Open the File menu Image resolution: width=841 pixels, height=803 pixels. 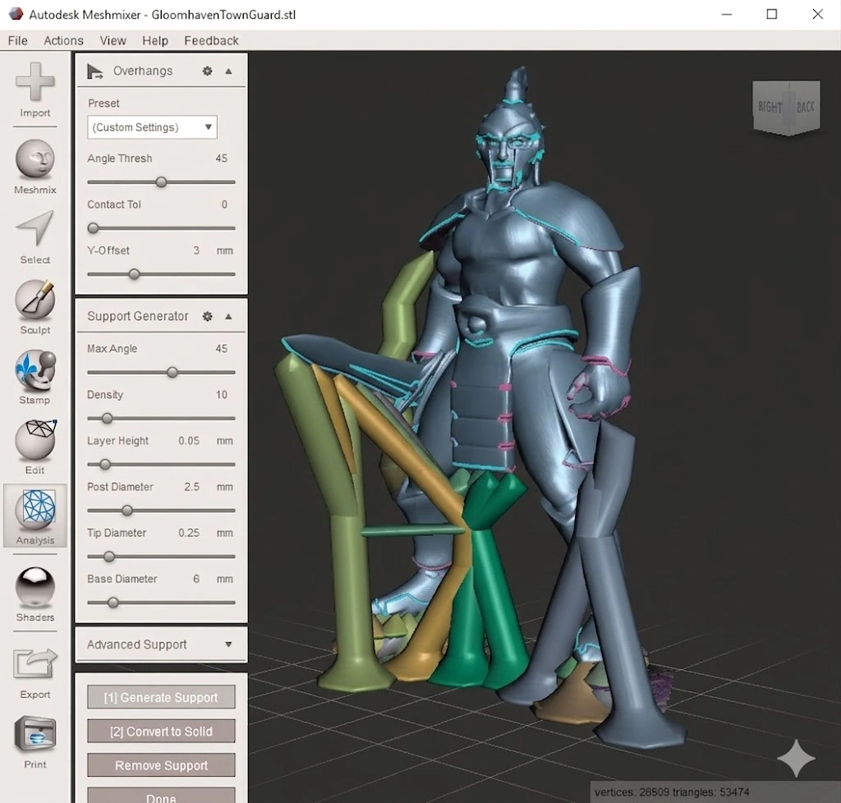18,41
